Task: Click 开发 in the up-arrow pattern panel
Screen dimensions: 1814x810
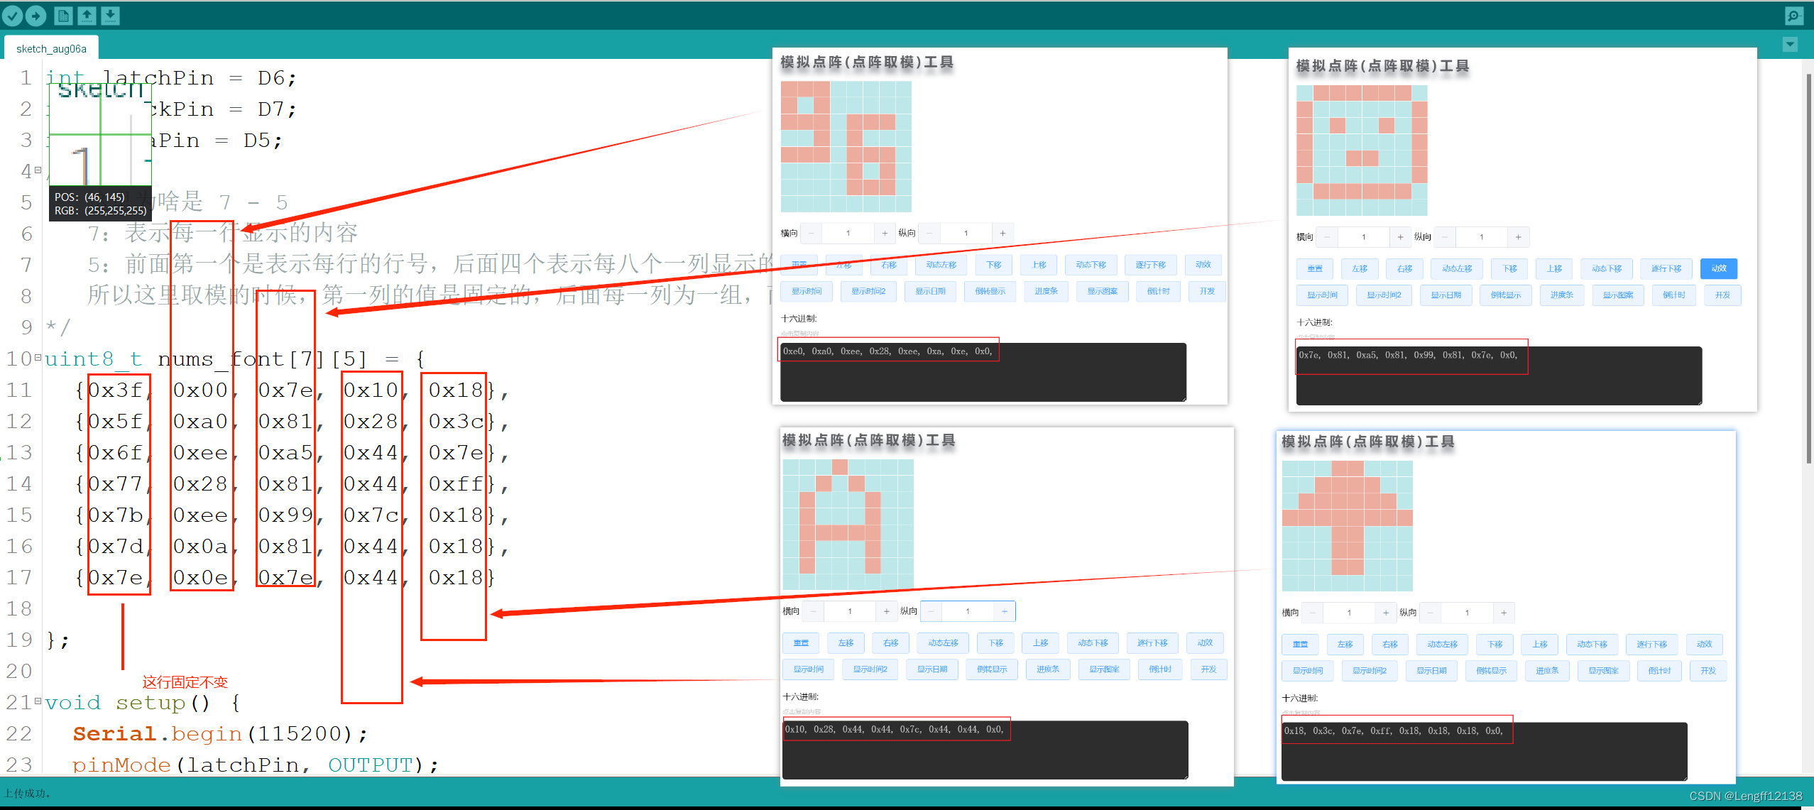Action: 1708,671
